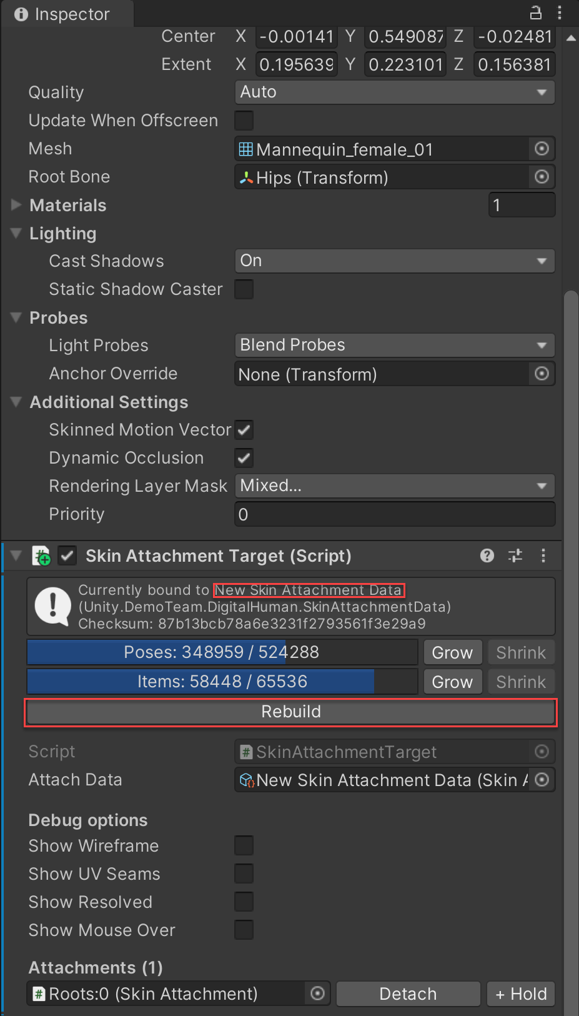The width and height of the screenshot is (579, 1016).
Task: Open object picker for Mesh field
Action: [542, 149]
